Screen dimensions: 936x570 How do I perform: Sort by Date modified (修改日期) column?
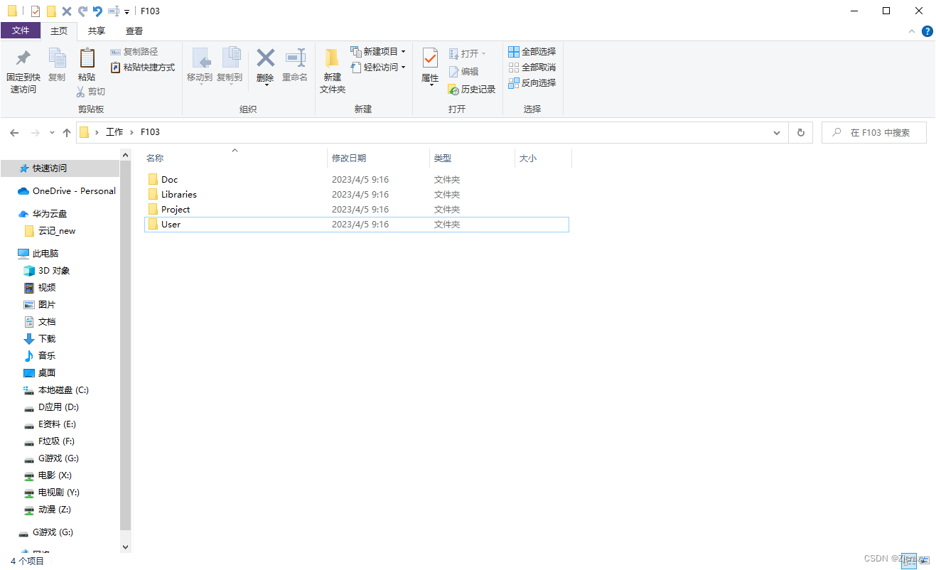pos(378,158)
